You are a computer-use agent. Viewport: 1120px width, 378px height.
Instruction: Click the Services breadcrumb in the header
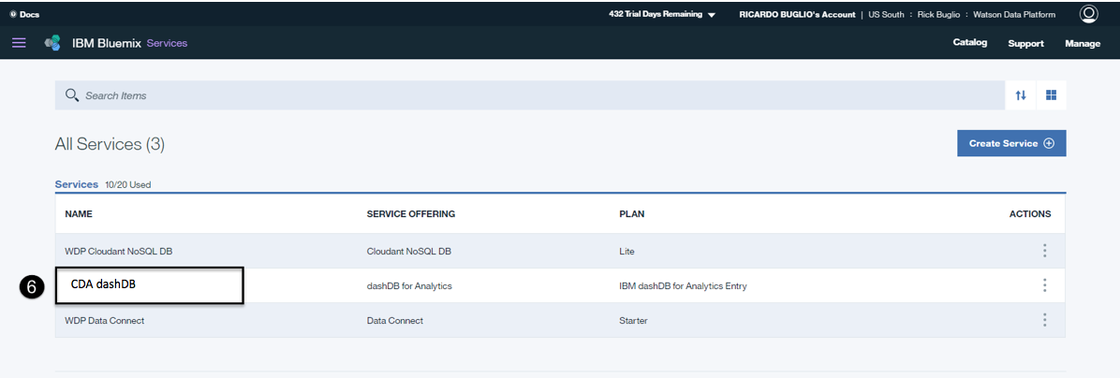[x=167, y=43]
